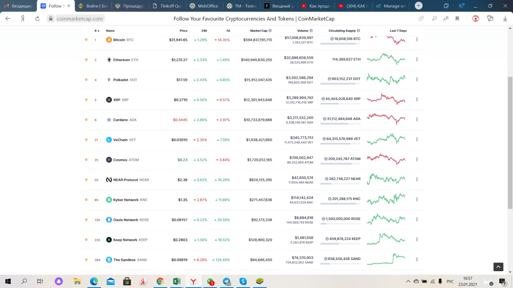Open a new browser tab
This screenshot has width=513, height=288.
(x=418, y=6)
